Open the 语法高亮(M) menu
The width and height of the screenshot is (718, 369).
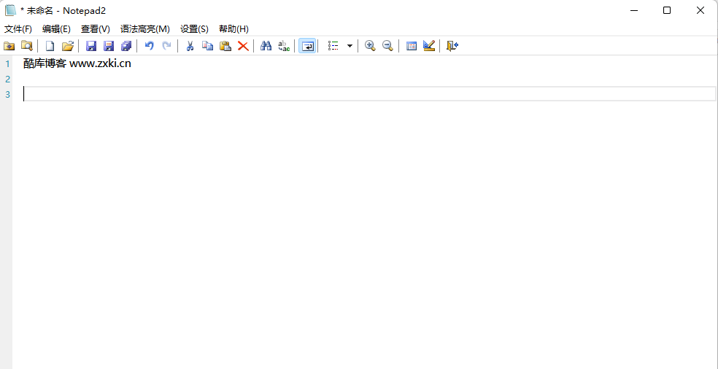[x=144, y=29]
